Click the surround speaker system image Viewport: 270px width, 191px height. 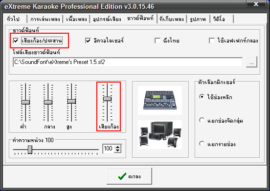160,134
